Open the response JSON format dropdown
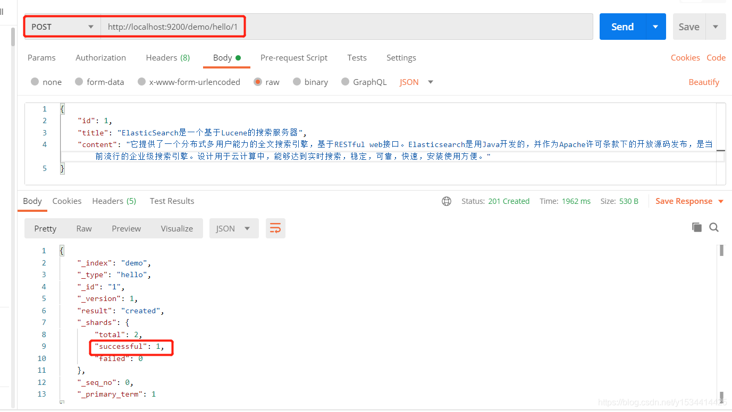This screenshot has width=732, height=412. [234, 228]
